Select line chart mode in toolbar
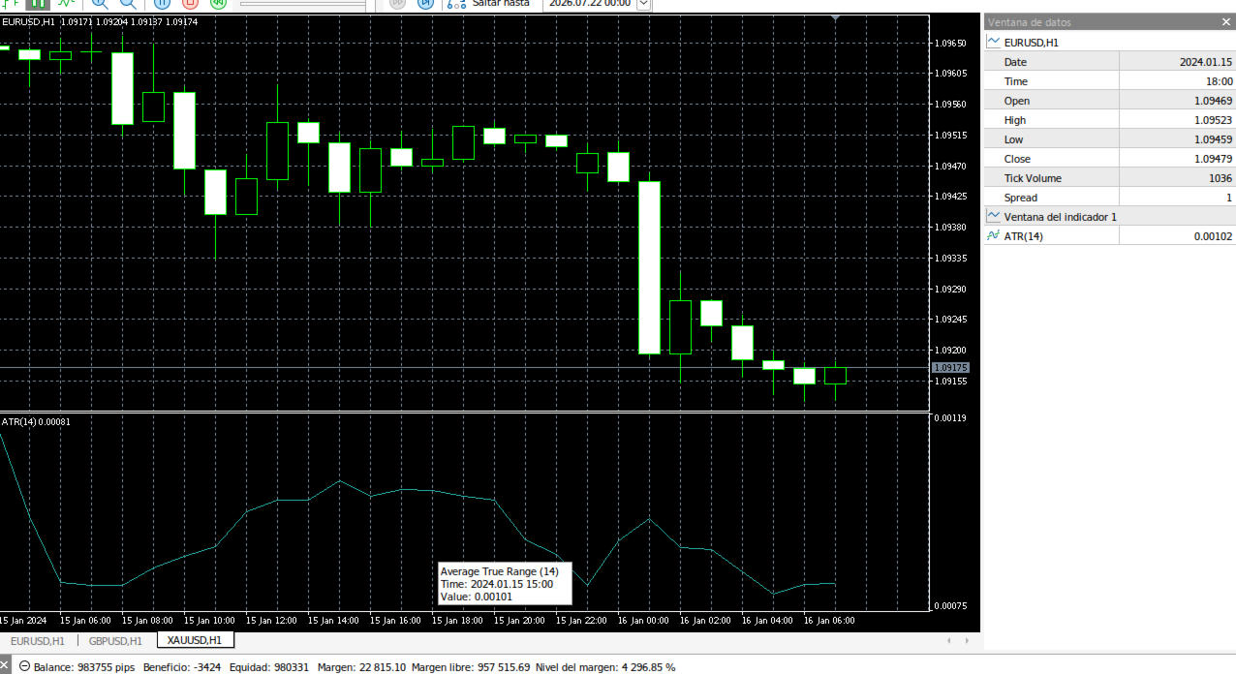Image resolution: width=1236 pixels, height=674 pixels. (x=66, y=3)
